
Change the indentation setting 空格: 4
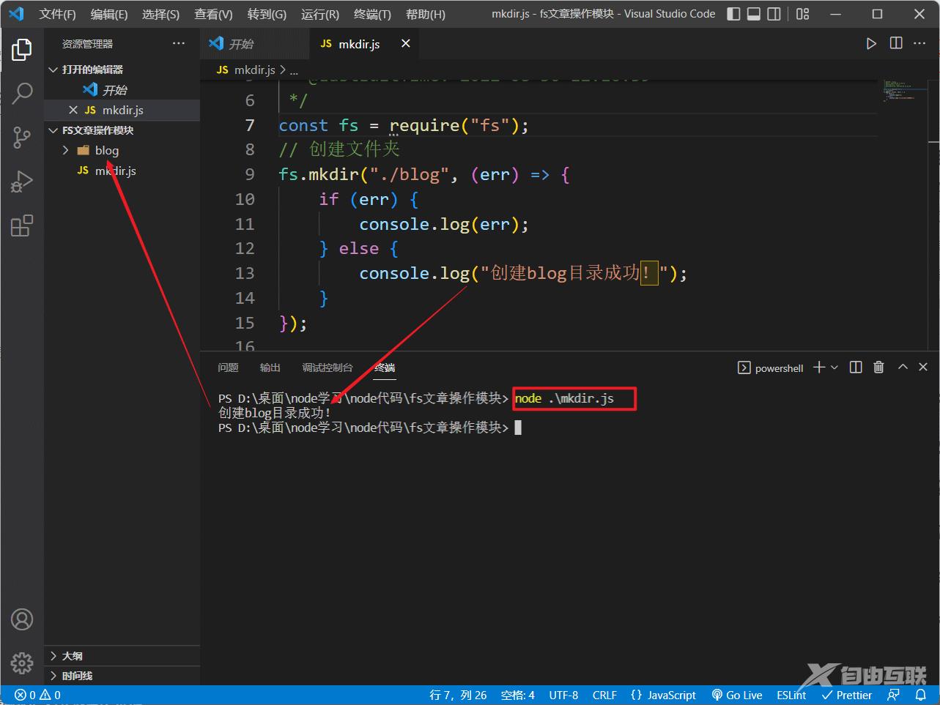coord(518,695)
